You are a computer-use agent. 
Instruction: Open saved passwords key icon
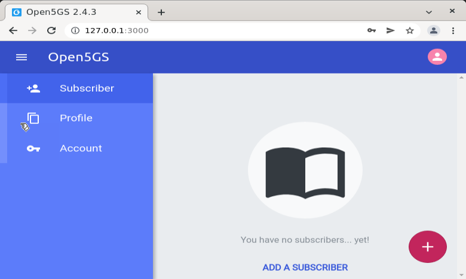(x=372, y=30)
